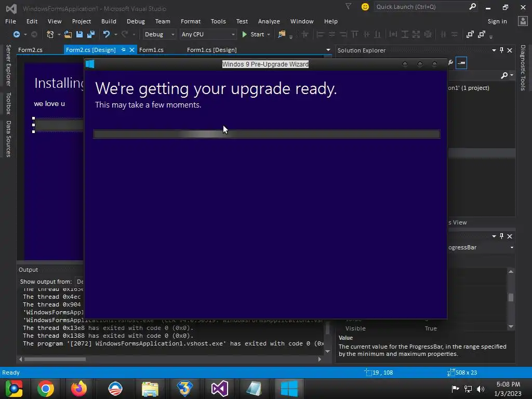Switch to the Form1.cs tab
The width and height of the screenshot is (532, 399).
[x=151, y=50]
